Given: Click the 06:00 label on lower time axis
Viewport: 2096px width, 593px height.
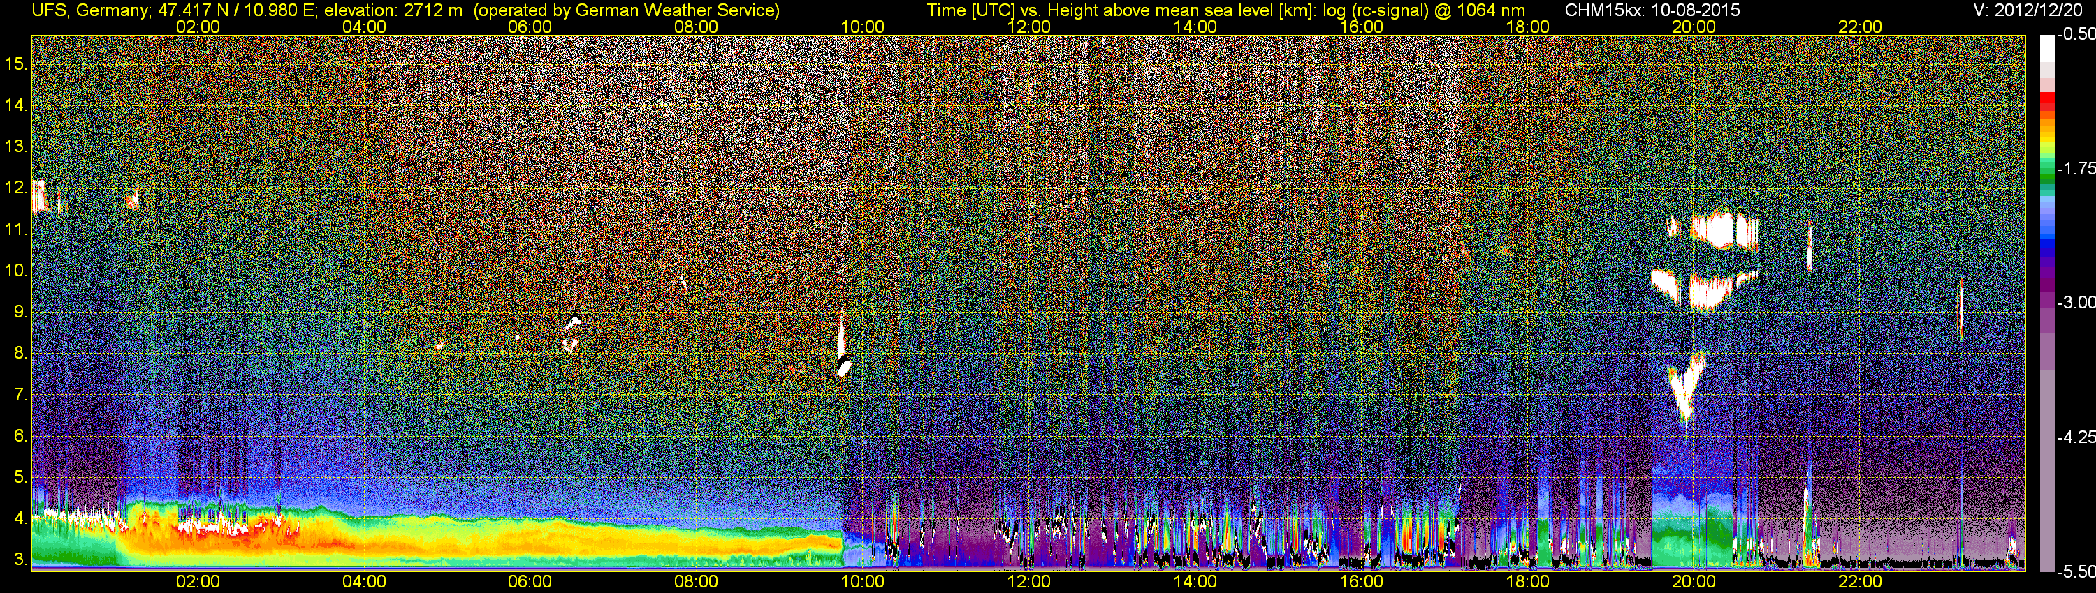Looking at the screenshot, I should tap(530, 582).
